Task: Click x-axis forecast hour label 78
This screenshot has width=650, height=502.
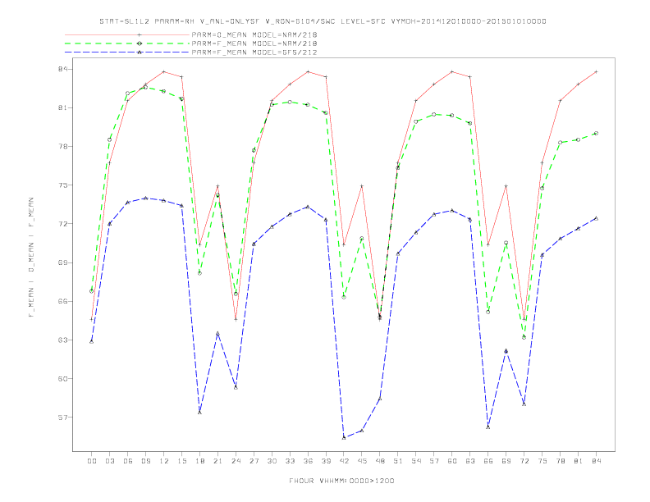Action: tap(561, 461)
